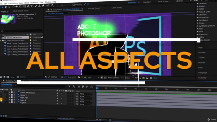Click Toggle Switches / Modes button
This screenshot has width=217, height=122.
(65, 118)
